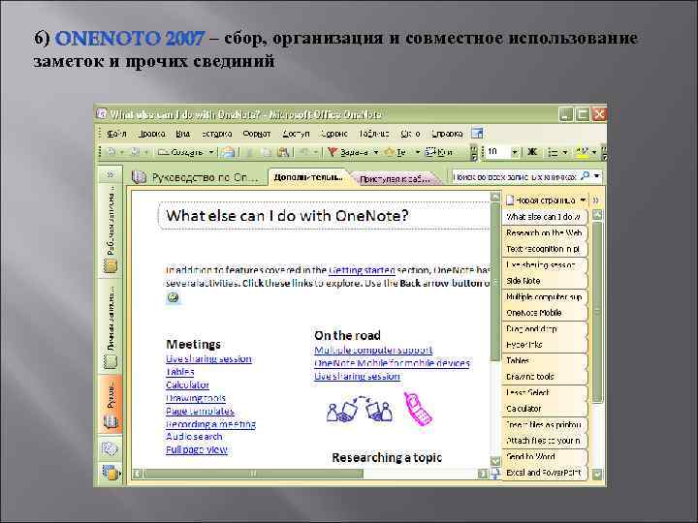Open the bullet list style dropdown arrow
The height and width of the screenshot is (523, 698).
coord(565,153)
